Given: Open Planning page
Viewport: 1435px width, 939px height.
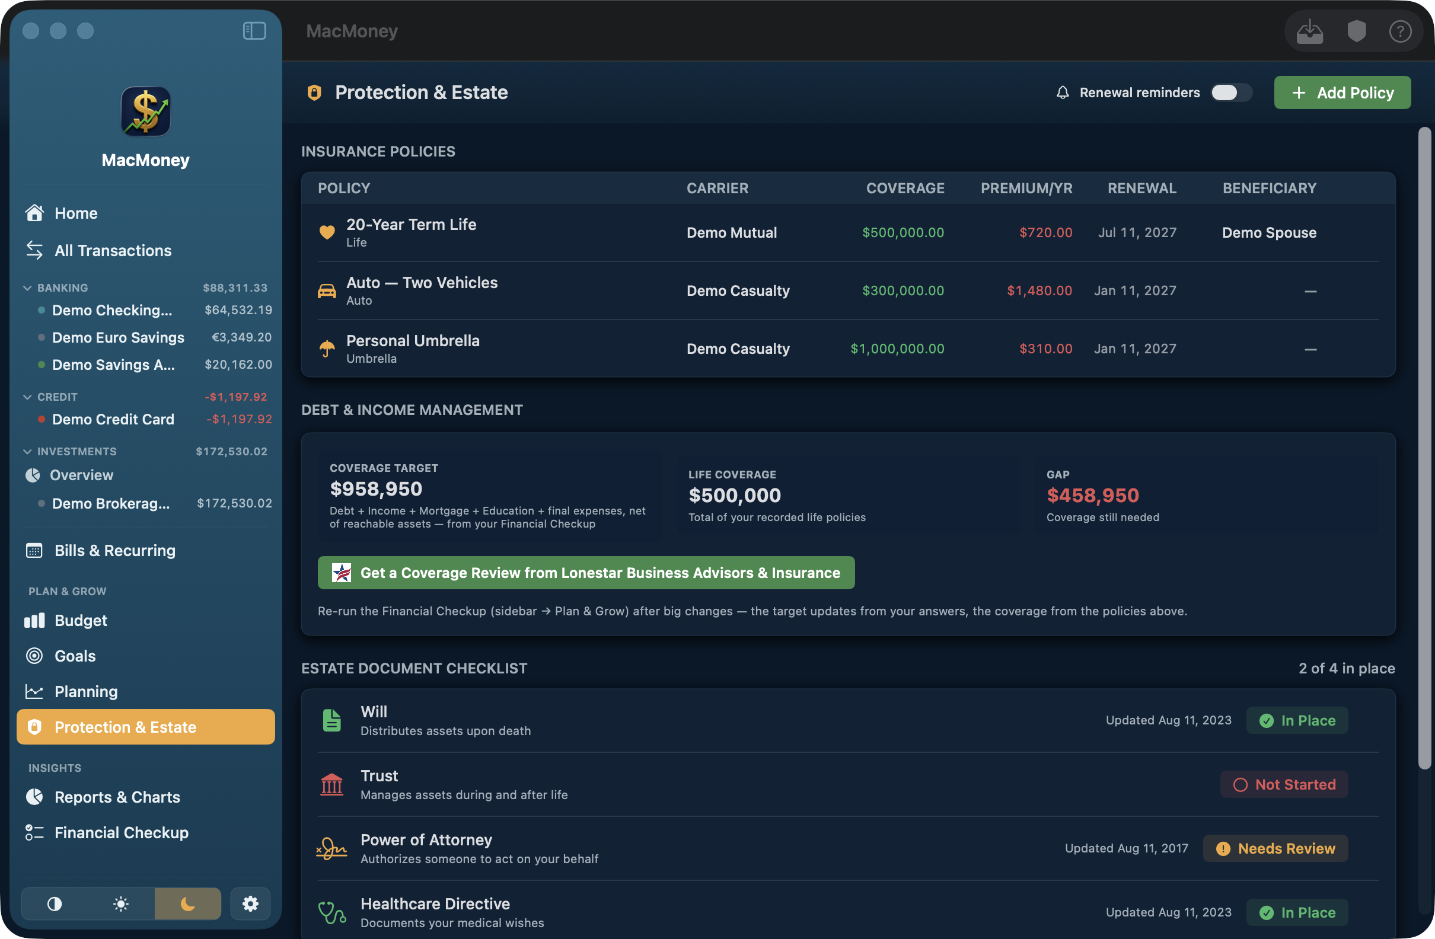Looking at the screenshot, I should pyautogui.click(x=145, y=691).
